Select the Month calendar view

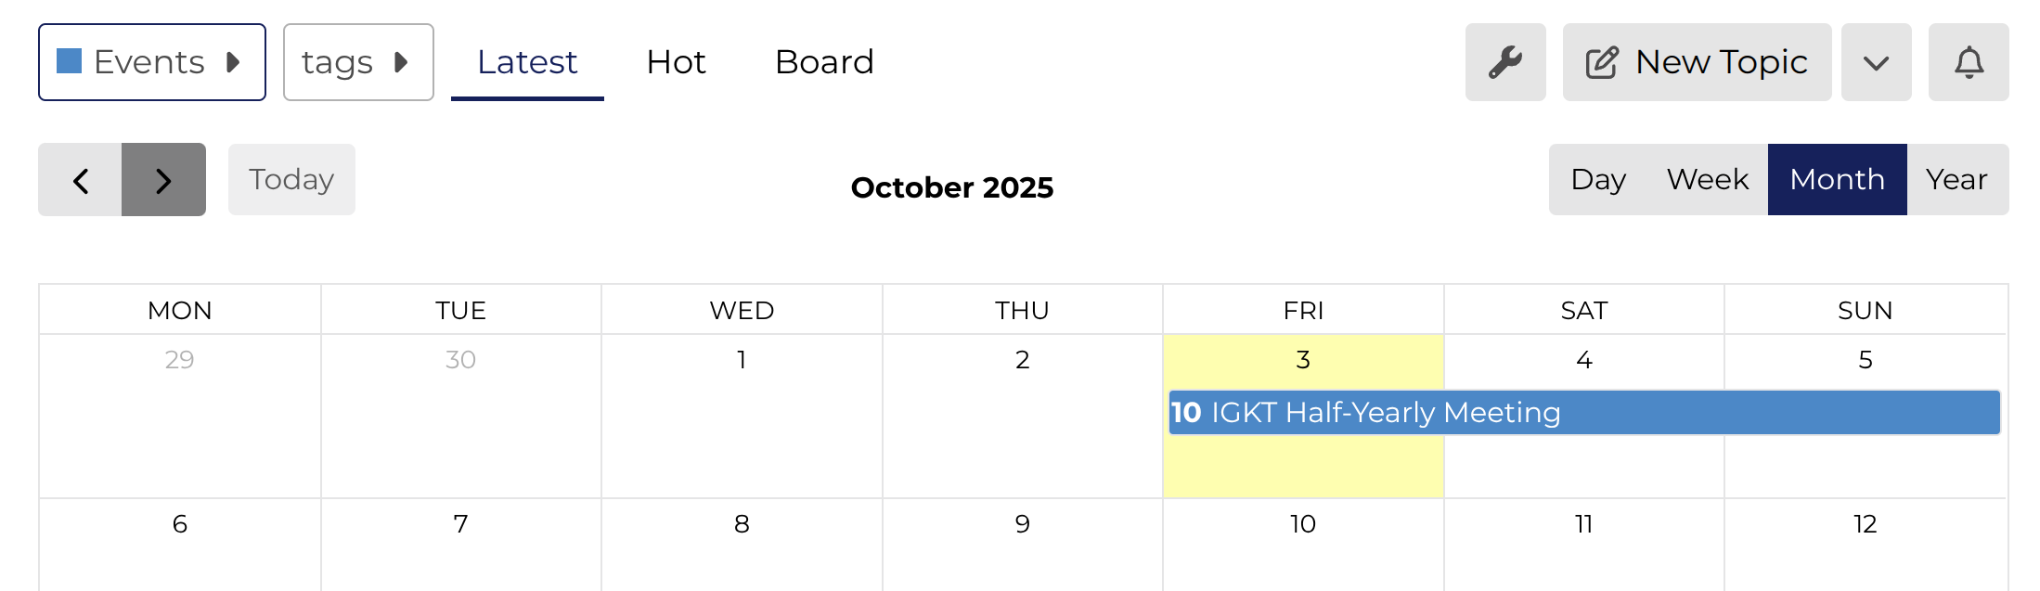(1837, 179)
